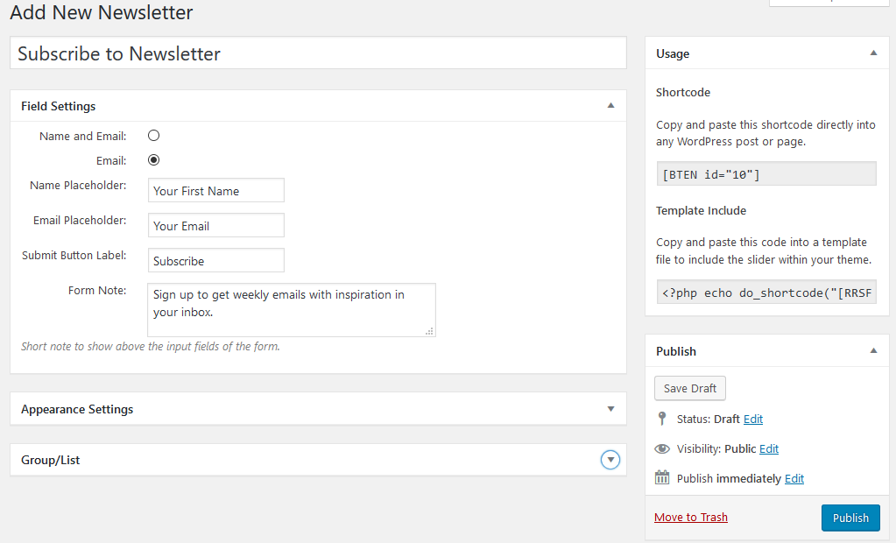This screenshot has width=896, height=543.
Task: Click the Name and Email label
Action: (83, 136)
